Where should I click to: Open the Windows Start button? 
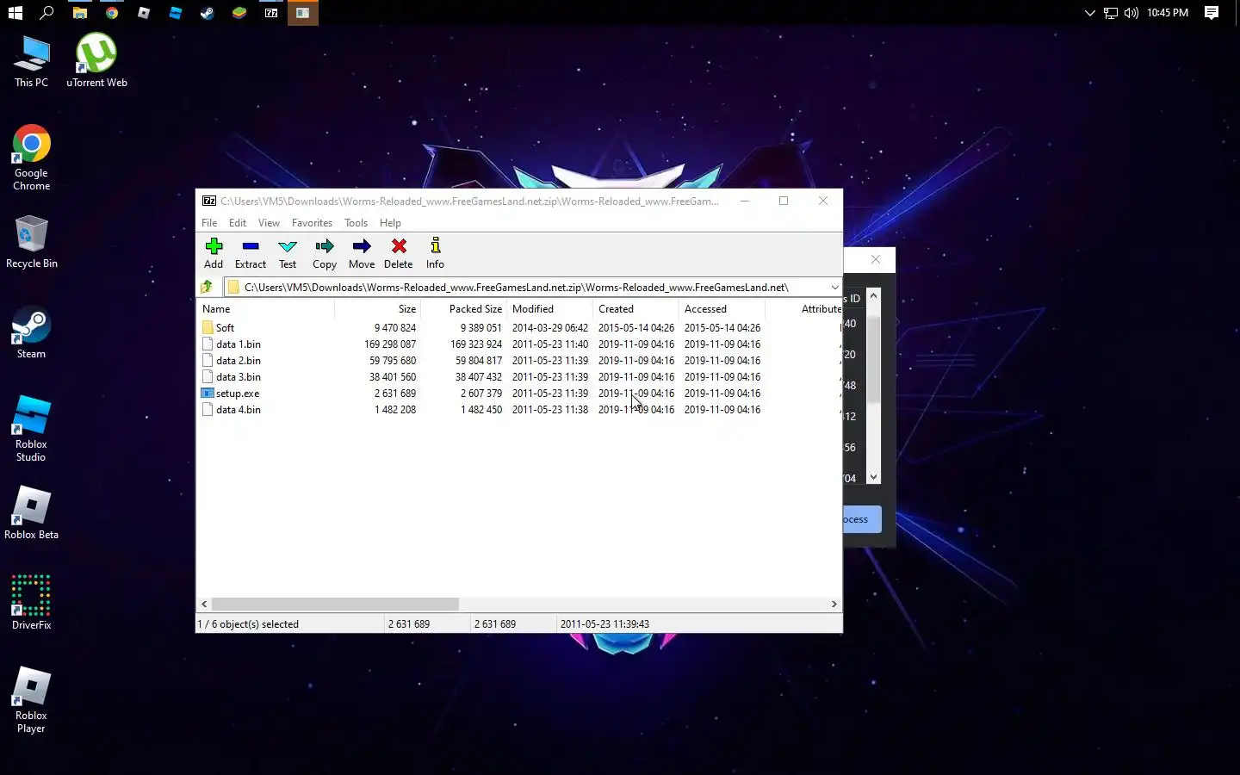pos(15,13)
